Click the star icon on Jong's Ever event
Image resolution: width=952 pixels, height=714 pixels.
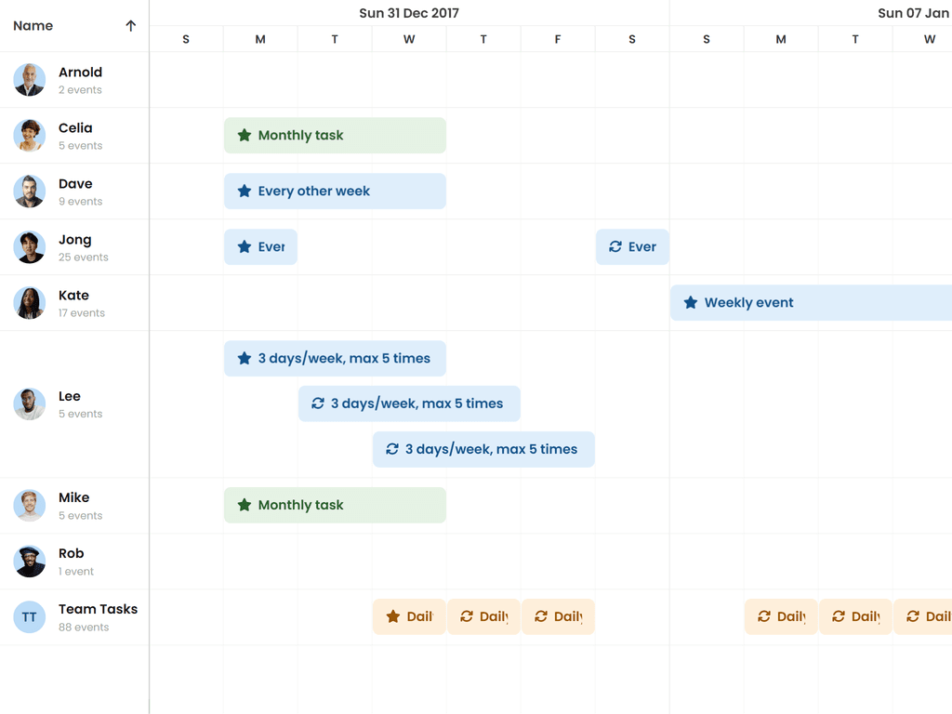pyautogui.click(x=245, y=246)
